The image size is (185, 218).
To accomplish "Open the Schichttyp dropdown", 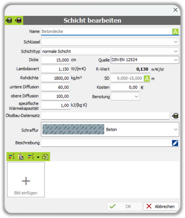I will [x=176, y=51].
